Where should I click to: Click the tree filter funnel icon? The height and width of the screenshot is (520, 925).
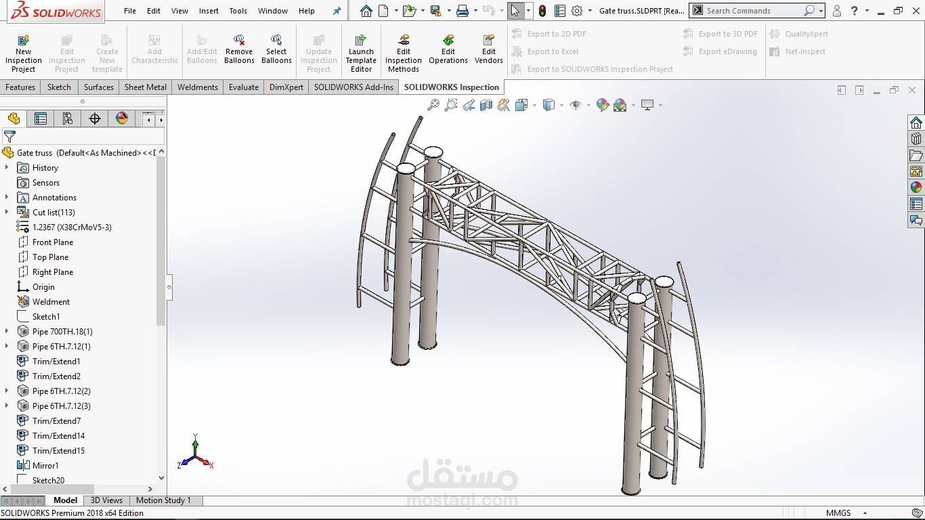click(x=9, y=137)
